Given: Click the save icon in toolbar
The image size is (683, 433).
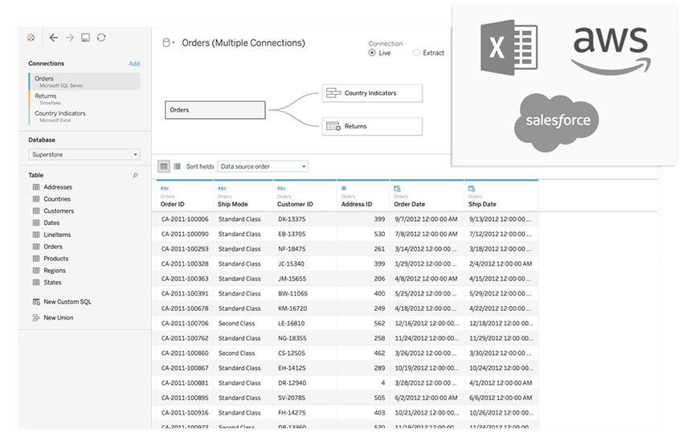Looking at the screenshot, I should [x=85, y=38].
